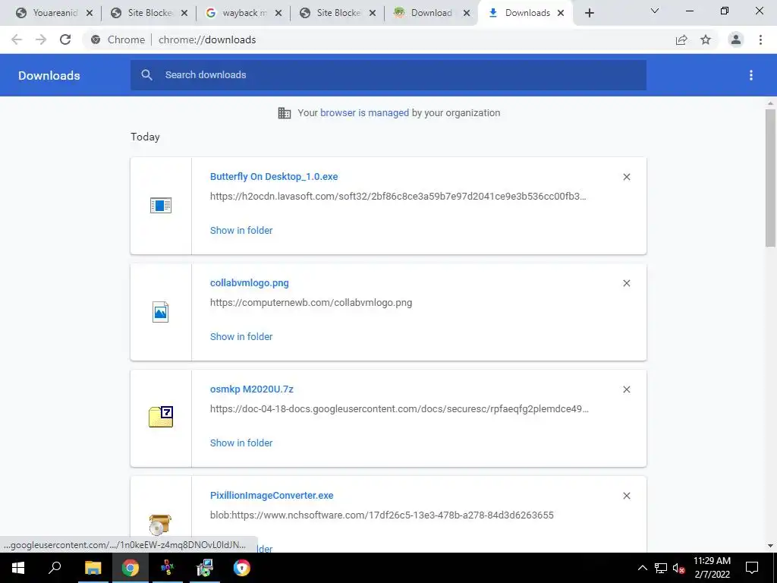Screen dimensions: 777x583
Task: Remove osmkp M2020U.7z from downloads list
Action: click(626, 389)
